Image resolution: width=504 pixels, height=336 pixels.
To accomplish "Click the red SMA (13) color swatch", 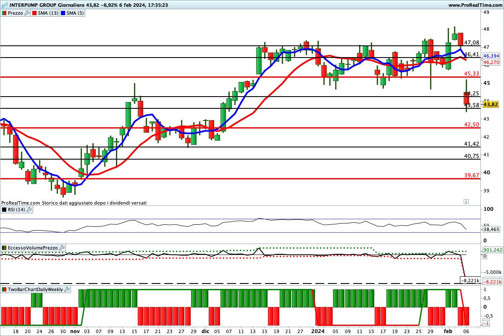I will tap(34, 13).
